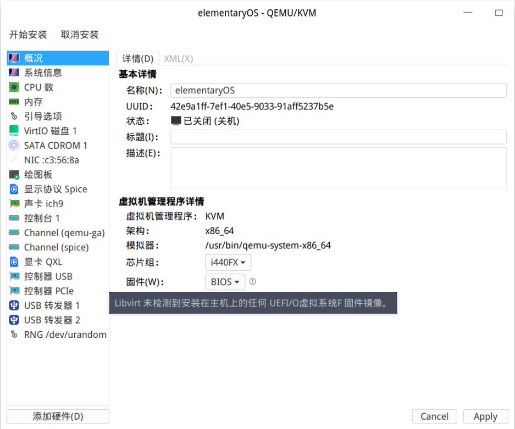The width and height of the screenshot is (515, 429).
Task: Select the USB 转发器 1 icon
Action: pyautogui.click(x=14, y=305)
